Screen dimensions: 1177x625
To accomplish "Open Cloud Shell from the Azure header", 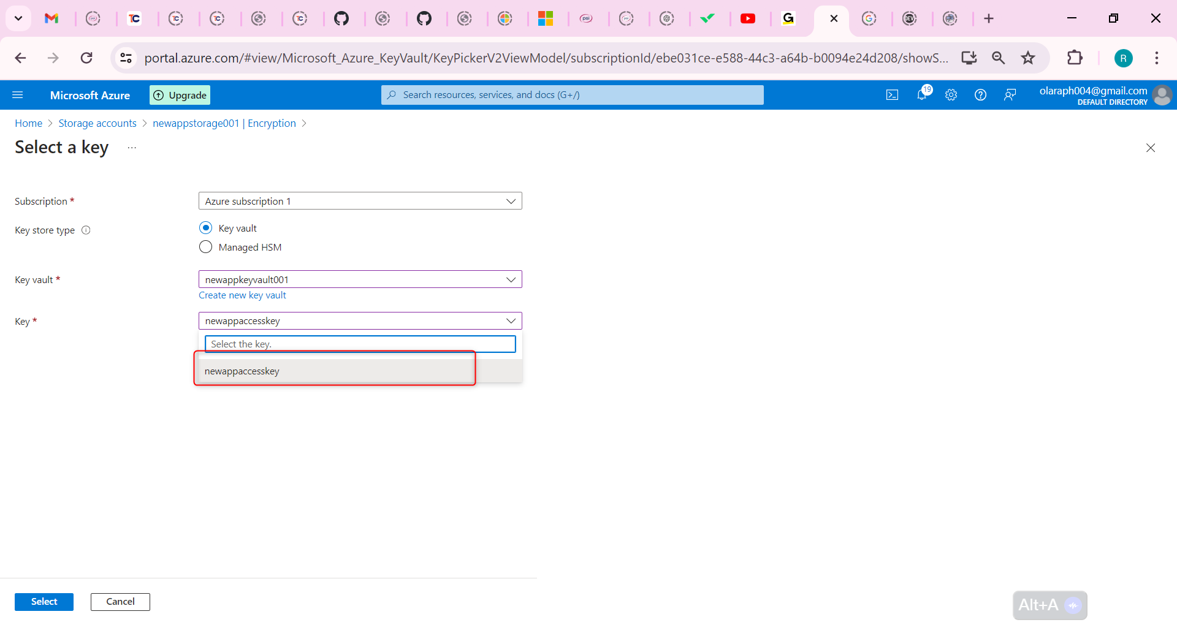I will (x=892, y=95).
